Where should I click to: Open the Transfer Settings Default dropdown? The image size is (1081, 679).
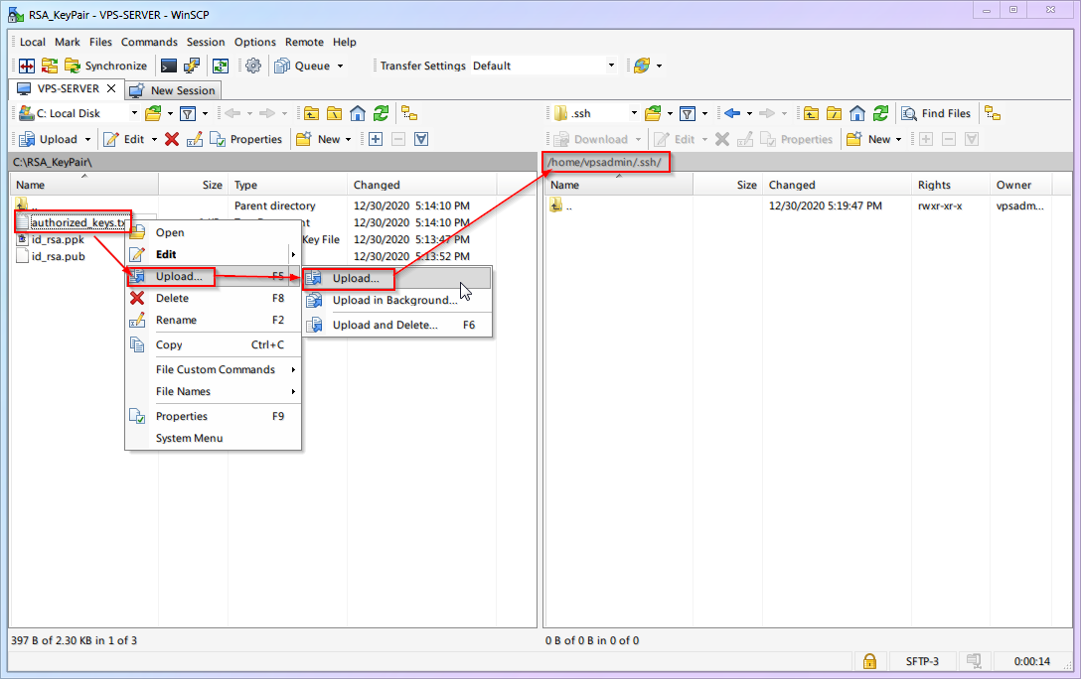pyautogui.click(x=611, y=66)
